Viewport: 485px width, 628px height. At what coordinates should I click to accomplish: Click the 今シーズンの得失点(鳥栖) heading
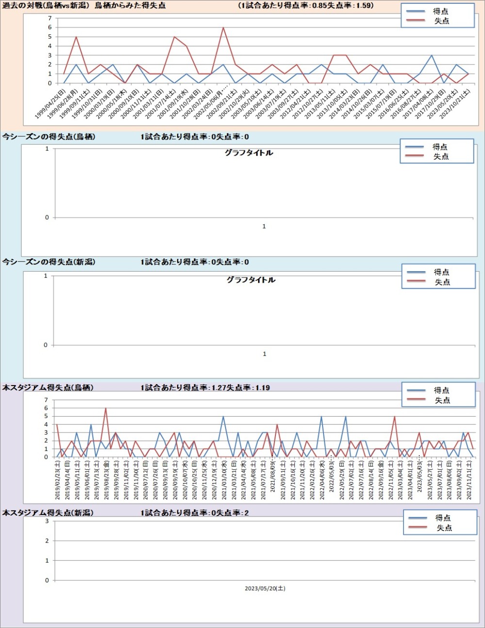48,137
